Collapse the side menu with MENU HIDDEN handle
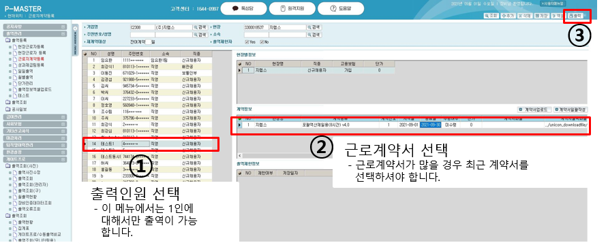Screen dimensions: 608x245 75,40
